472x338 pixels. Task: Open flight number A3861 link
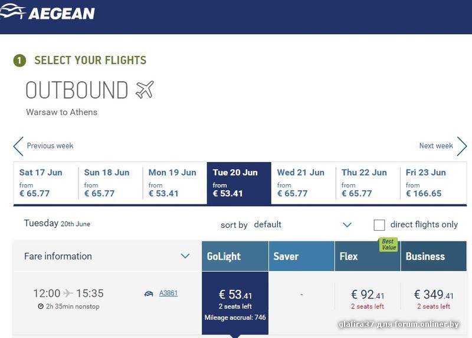tap(168, 293)
